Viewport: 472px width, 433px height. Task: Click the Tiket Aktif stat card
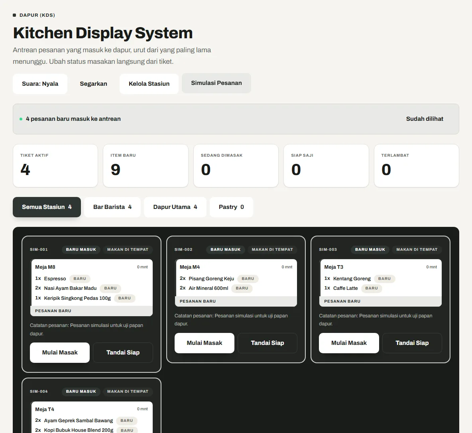point(55,165)
